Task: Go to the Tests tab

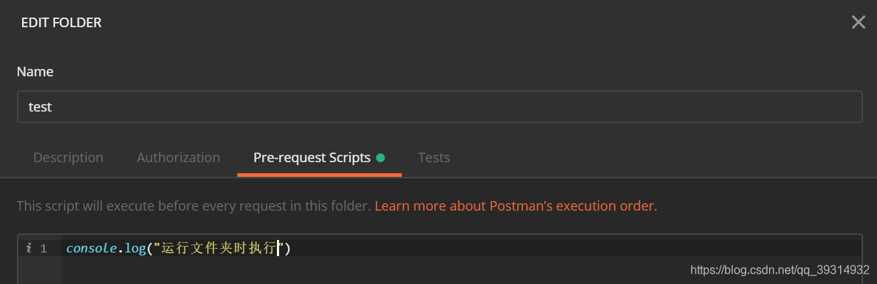Action: pyautogui.click(x=434, y=158)
